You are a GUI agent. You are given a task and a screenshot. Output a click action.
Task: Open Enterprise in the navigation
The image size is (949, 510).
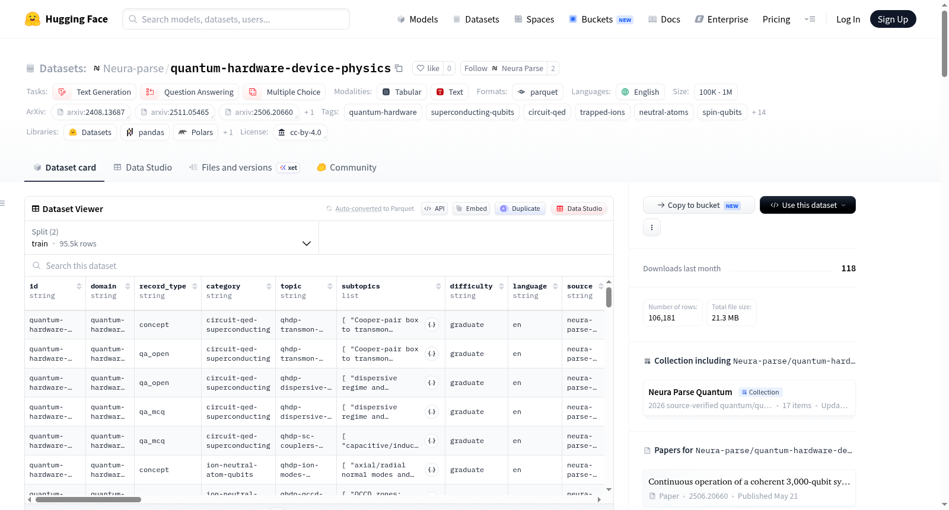pos(721,20)
